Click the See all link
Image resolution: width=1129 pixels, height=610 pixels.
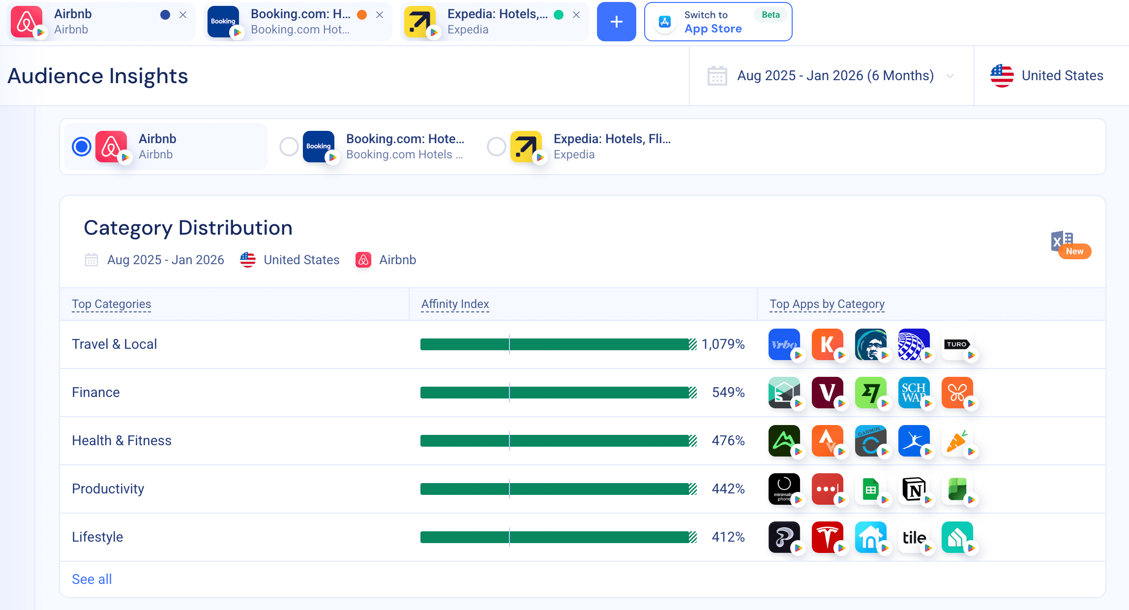pos(92,579)
